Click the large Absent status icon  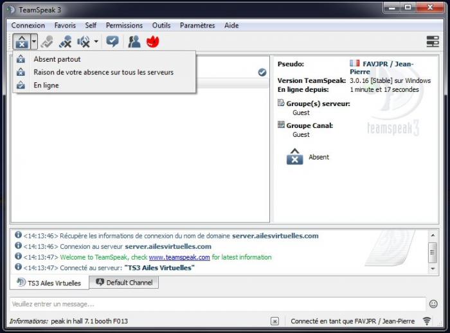pos(294,157)
